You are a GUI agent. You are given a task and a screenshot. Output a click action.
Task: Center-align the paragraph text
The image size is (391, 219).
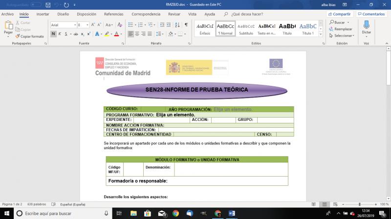(x=137, y=34)
